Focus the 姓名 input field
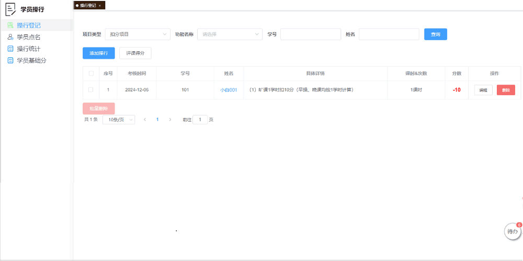 (x=389, y=34)
